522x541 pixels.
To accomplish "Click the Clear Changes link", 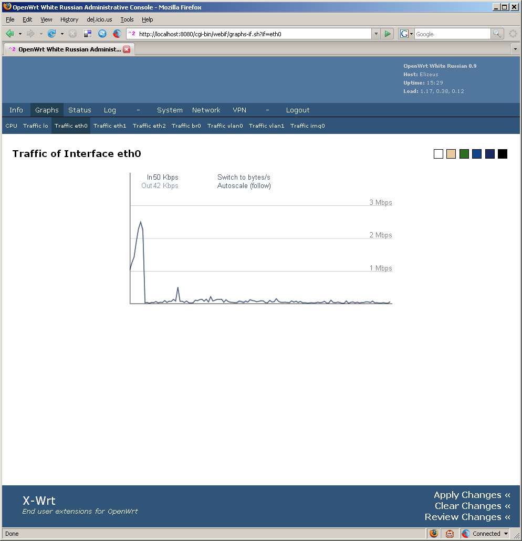I will [473, 506].
